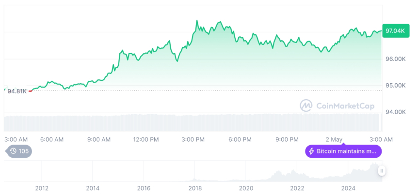This screenshot has height=194, width=417.
Task: Click the 6:00 PM time axis label
Action: (240, 139)
